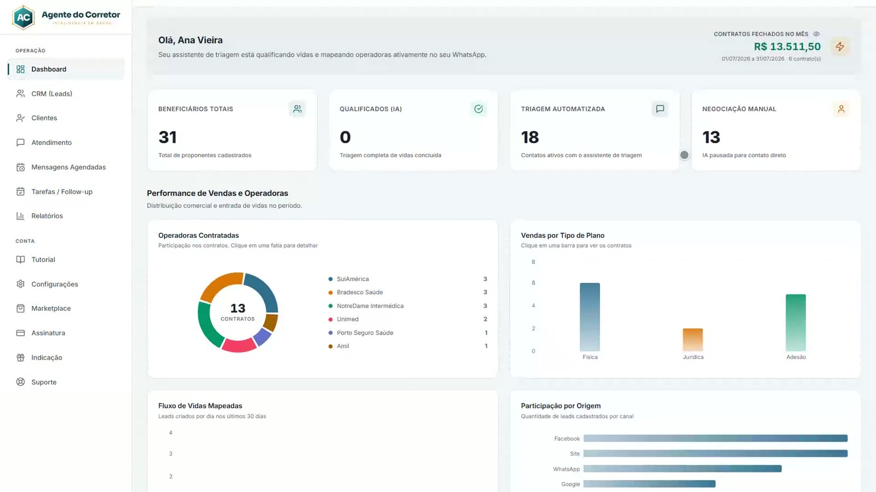Click the Beneficiários Totais users icon
Screen dimensions: 876x492
[x=297, y=109]
